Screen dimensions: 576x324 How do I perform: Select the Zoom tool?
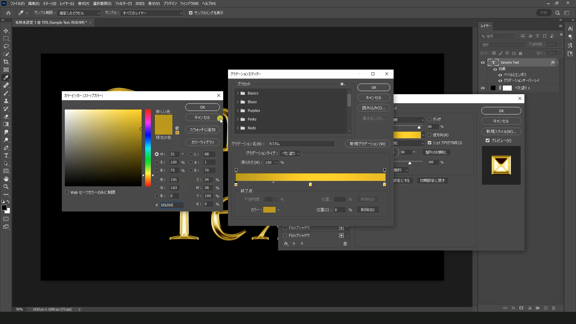(6, 187)
